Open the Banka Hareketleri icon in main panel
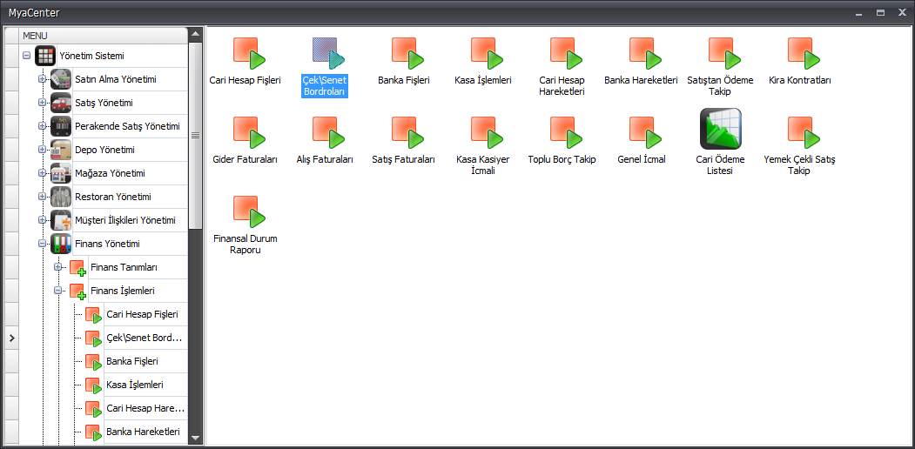The image size is (915, 449). (645, 53)
